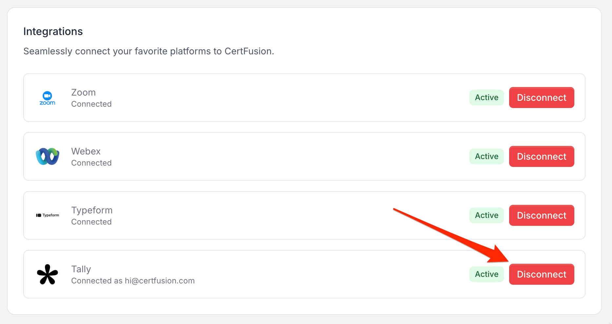The height and width of the screenshot is (324, 612).
Task: Click the Zoom Connected status text
Action: 91,104
